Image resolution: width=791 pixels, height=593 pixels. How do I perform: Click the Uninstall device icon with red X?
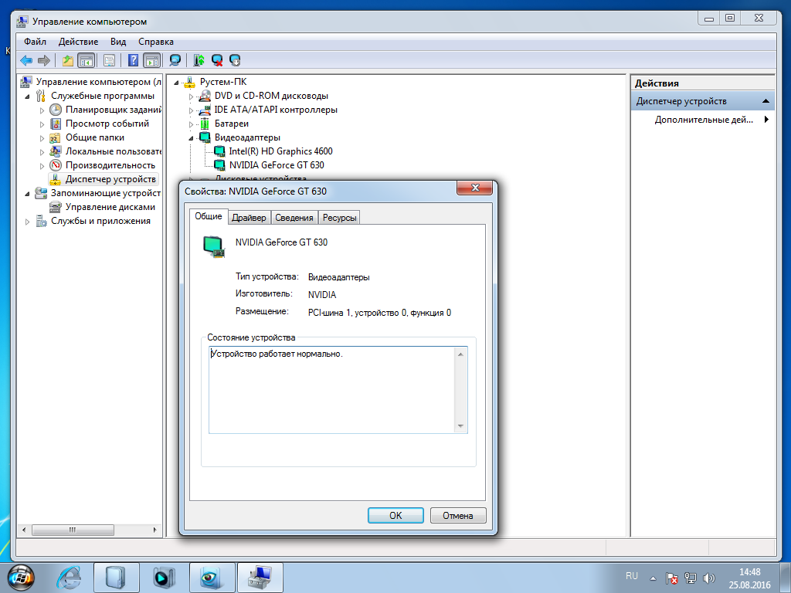click(x=217, y=60)
